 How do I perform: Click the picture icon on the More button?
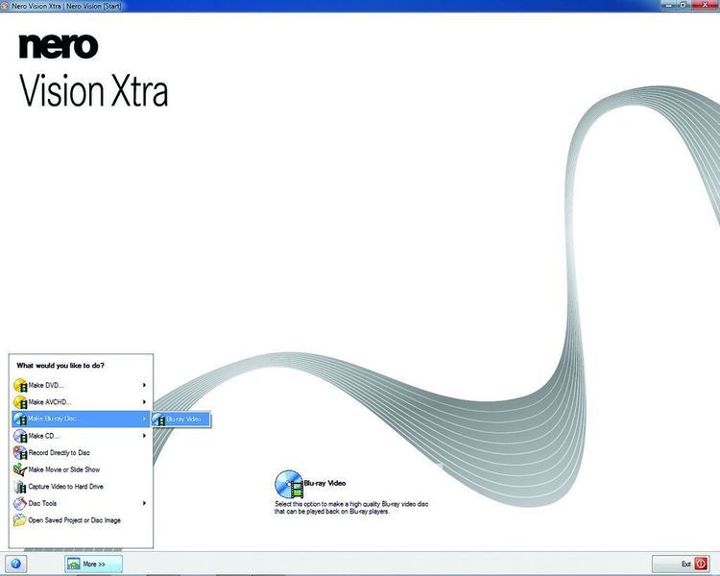click(x=74, y=564)
